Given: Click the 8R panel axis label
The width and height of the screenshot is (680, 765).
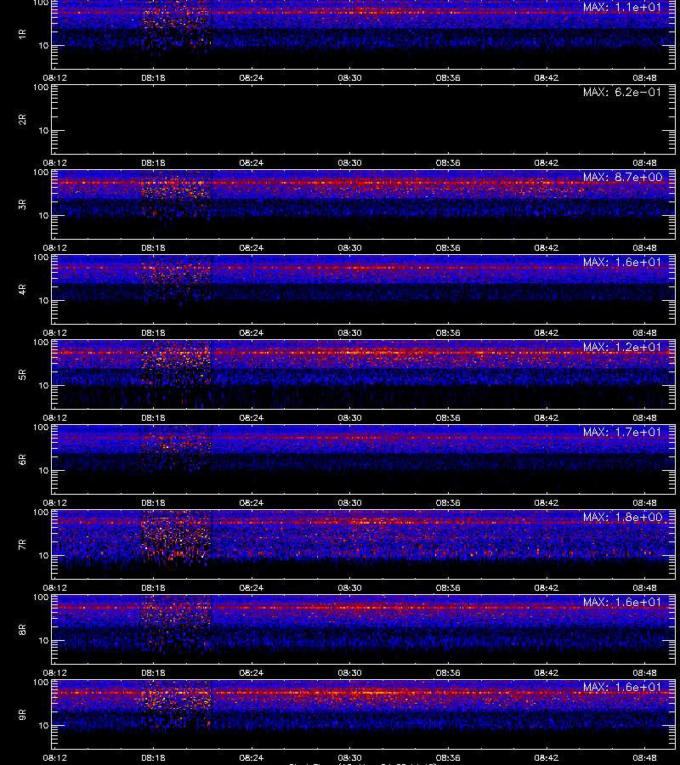Looking at the screenshot, I should click(22, 629).
